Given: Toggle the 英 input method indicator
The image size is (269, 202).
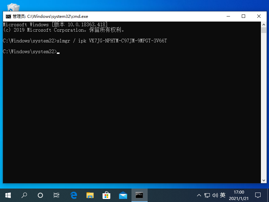Looking at the screenshot, I should (222, 195).
